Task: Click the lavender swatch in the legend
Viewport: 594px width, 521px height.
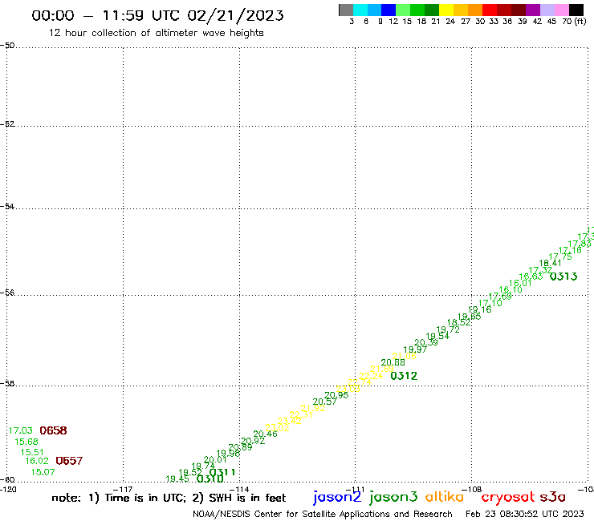Action: 547,10
